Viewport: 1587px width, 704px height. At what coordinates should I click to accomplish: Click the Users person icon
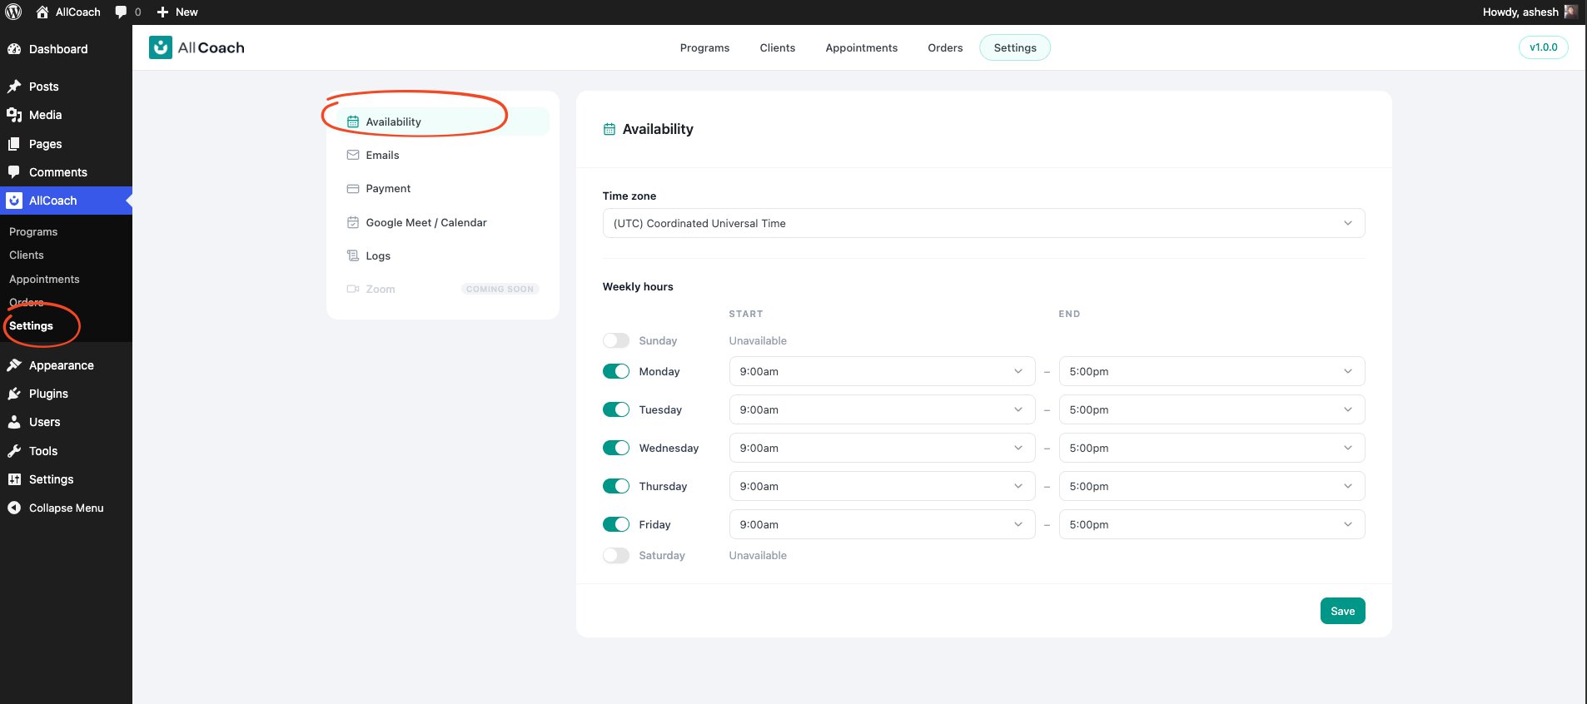pyautogui.click(x=14, y=422)
